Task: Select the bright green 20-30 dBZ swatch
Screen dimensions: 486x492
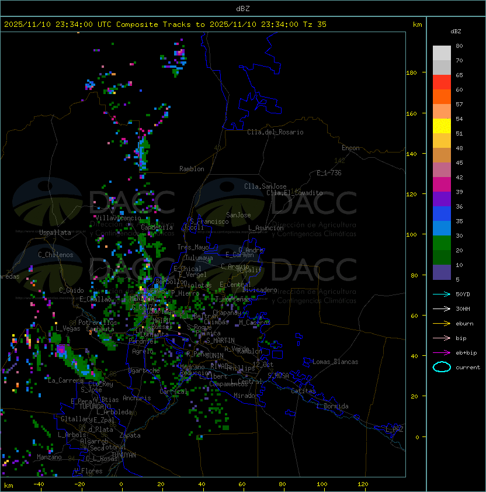Action: [442, 243]
